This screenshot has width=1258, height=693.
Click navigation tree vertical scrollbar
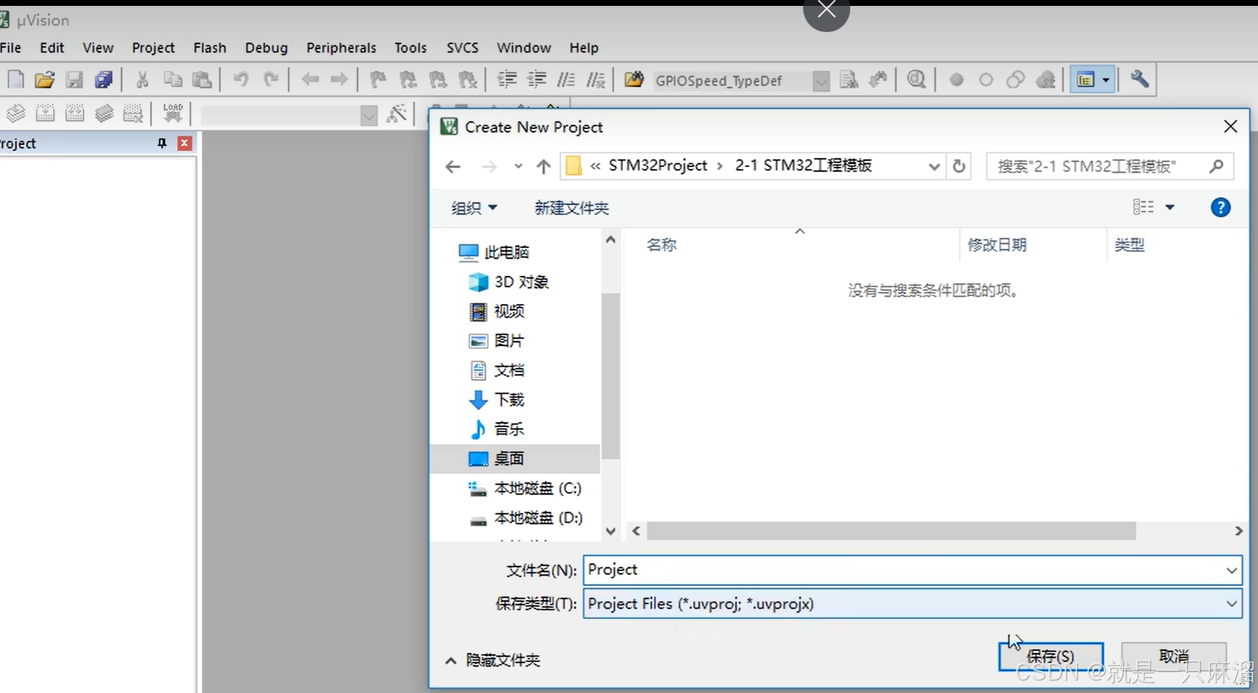(610, 377)
